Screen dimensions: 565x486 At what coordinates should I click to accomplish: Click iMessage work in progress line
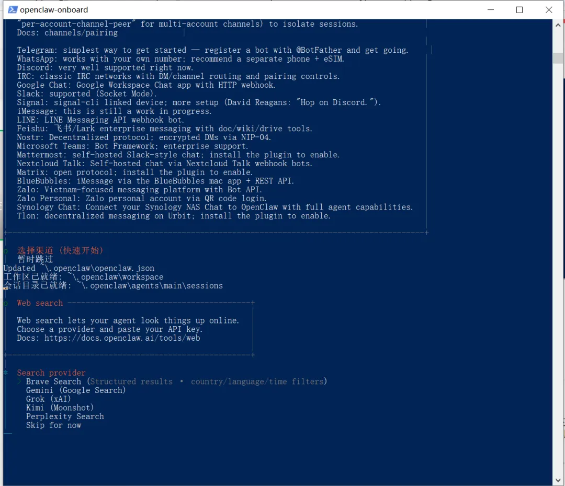[114, 111]
